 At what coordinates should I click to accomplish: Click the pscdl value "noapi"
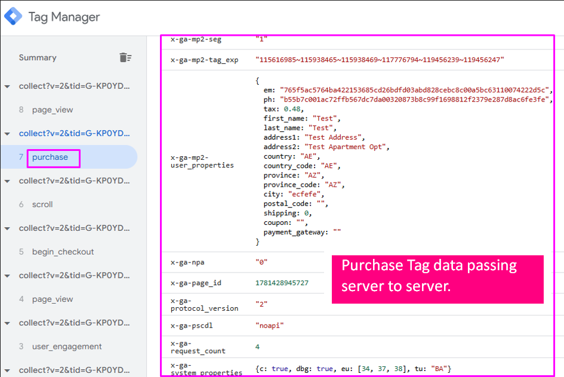click(270, 326)
